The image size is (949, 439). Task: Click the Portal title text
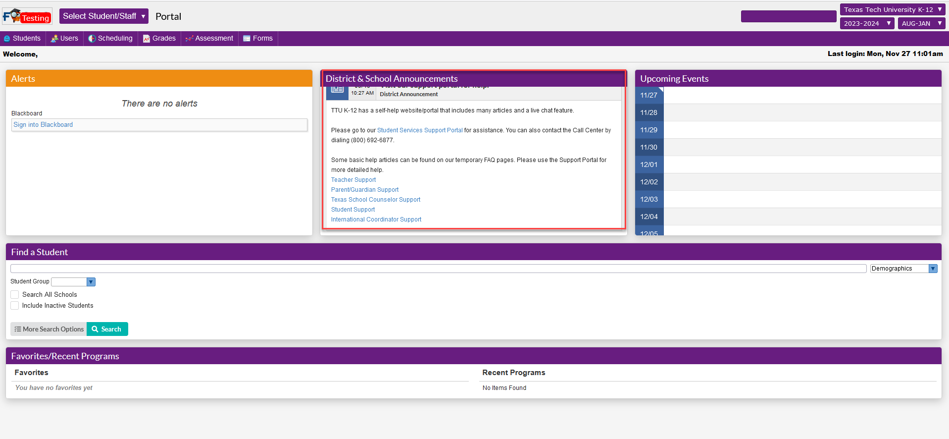[168, 16]
